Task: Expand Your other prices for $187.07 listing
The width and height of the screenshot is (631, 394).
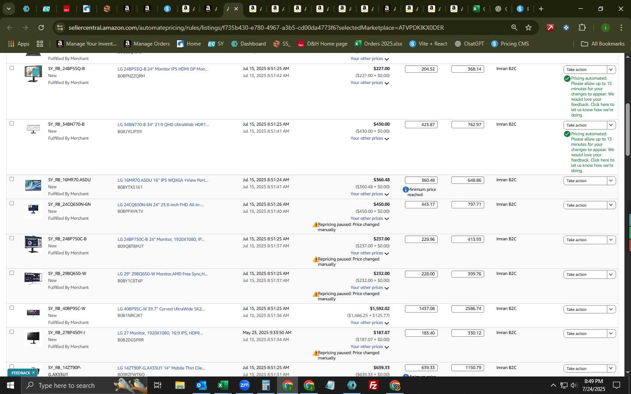Action: pos(370,347)
